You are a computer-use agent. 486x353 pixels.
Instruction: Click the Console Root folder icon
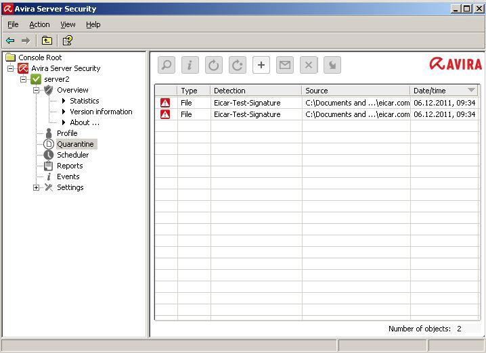click(x=11, y=57)
